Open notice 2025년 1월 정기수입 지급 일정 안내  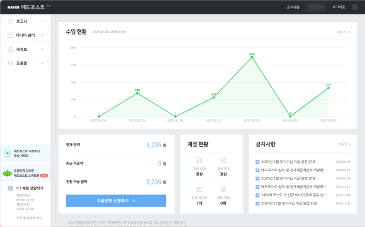pyautogui.click(x=288, y=178)
